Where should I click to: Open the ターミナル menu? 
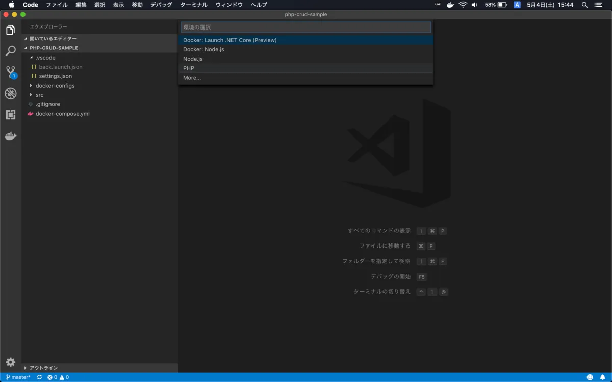pyautogui.click(x=194, y=5)
